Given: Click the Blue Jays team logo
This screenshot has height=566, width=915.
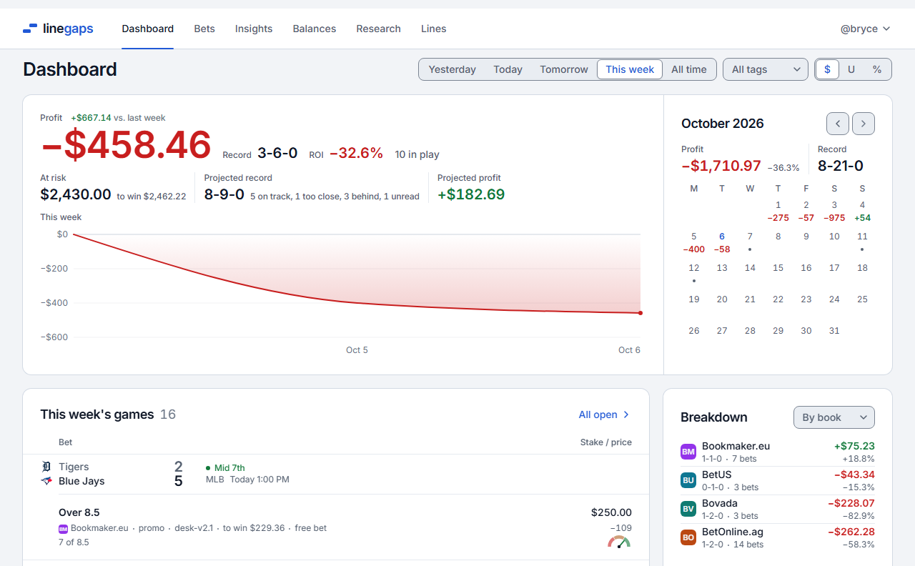Looking at the screenshot, I should tap(46, 481).
